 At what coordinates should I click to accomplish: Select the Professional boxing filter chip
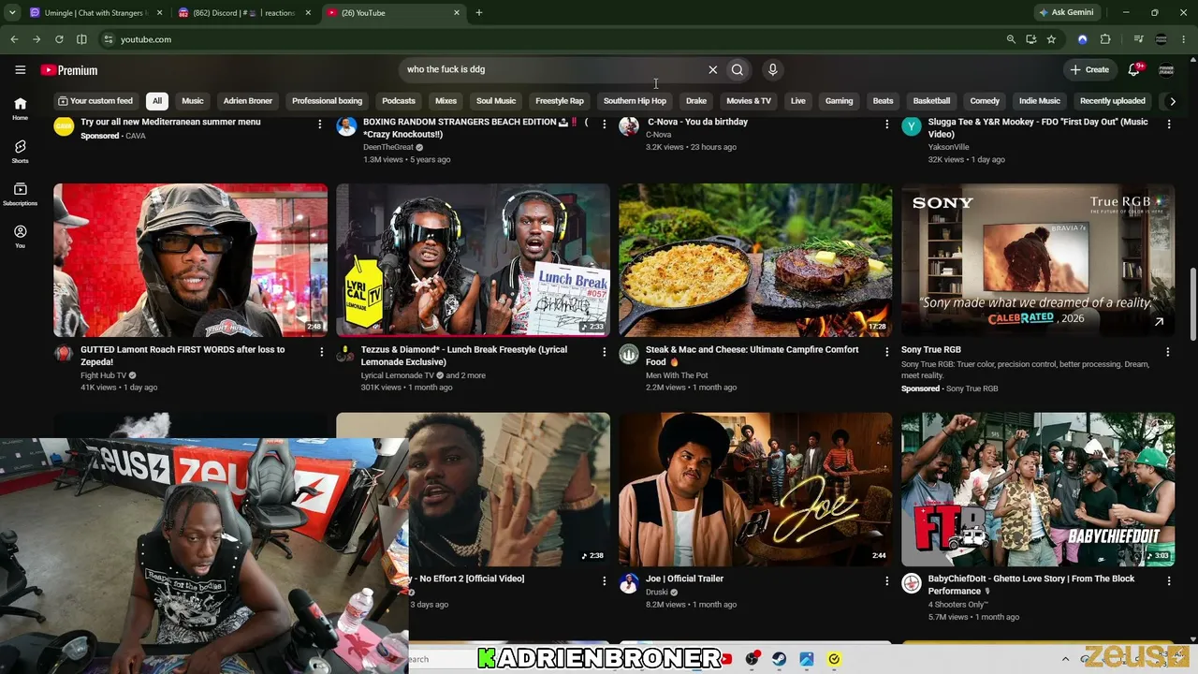(x=327, y=101)
